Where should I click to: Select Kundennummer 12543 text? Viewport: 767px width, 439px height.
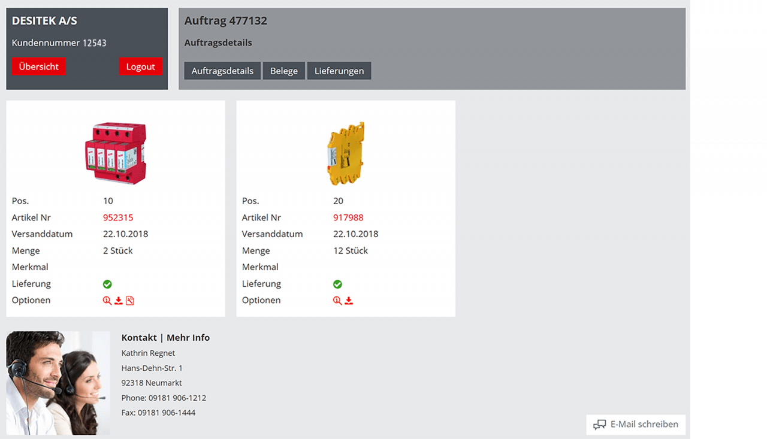tap(59, 43)
